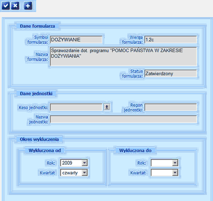Click the Wersja formularza field 1.2c
This screenshot has width=213, height=201.
[x=171, y=40]
